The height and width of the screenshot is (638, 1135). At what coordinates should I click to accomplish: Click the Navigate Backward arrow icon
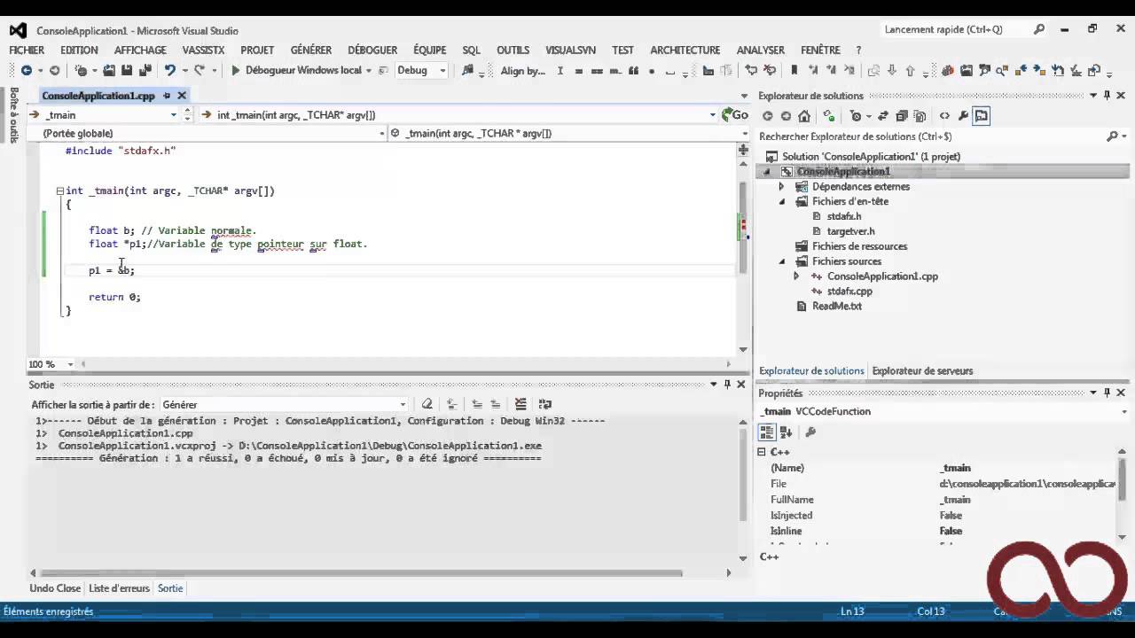27,71
